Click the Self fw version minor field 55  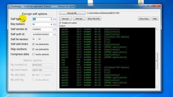point(39,39)
